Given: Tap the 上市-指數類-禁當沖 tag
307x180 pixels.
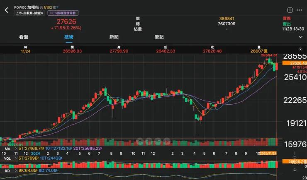Looking at the screenshot, I should pos(29,13).
